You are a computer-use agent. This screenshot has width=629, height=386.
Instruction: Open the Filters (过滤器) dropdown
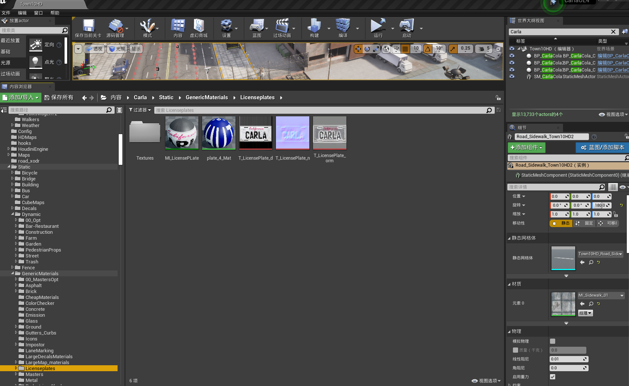[140, 110]
